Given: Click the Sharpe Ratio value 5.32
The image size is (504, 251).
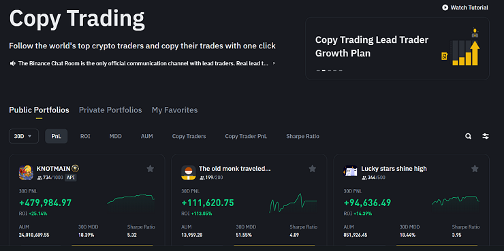Looking at the screenshot, I should click(x=132, y=235).
